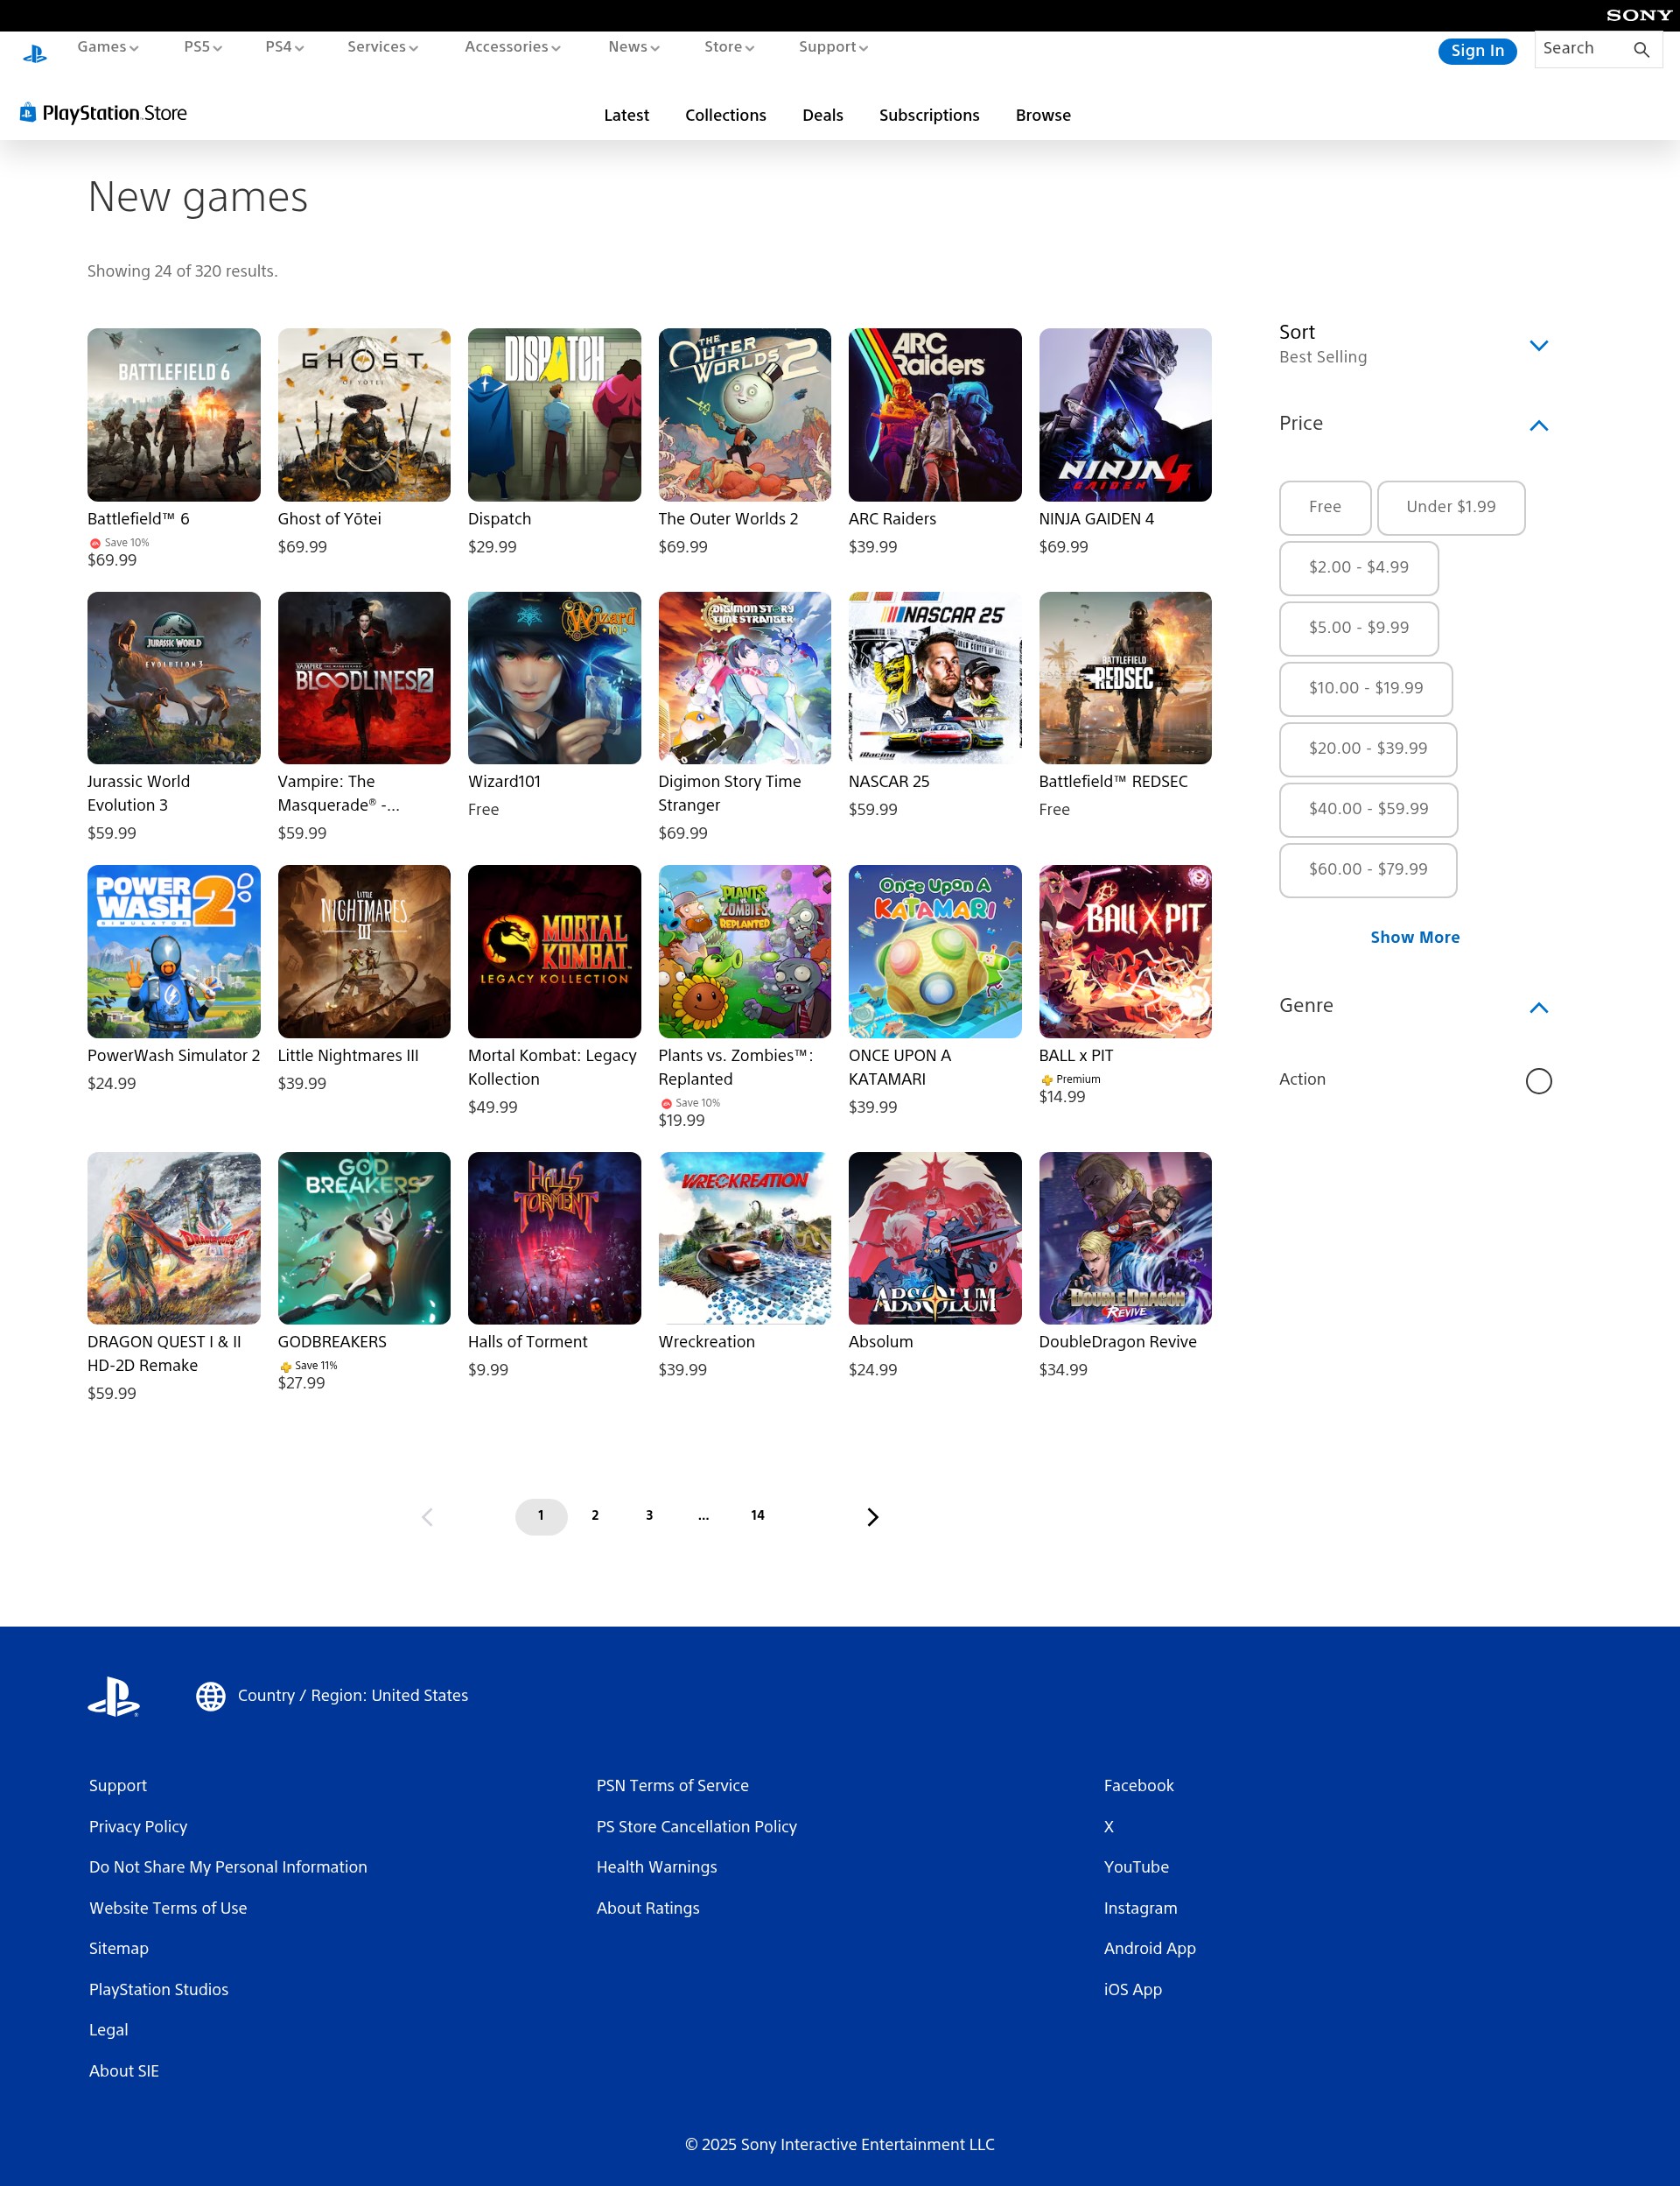Screen dimensions: 1680x2186
Task: Toggle the $5.00 - $9.99 price filter
Action: [x=1359, y=629]
